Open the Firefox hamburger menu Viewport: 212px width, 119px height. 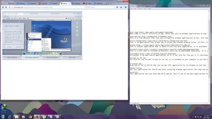(x=126, y=7)
